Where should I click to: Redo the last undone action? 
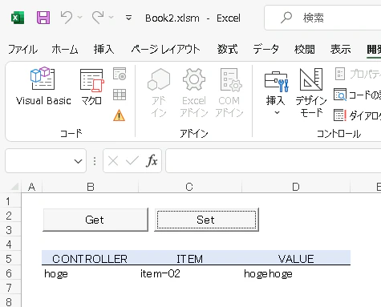click(x=98, y=18)
